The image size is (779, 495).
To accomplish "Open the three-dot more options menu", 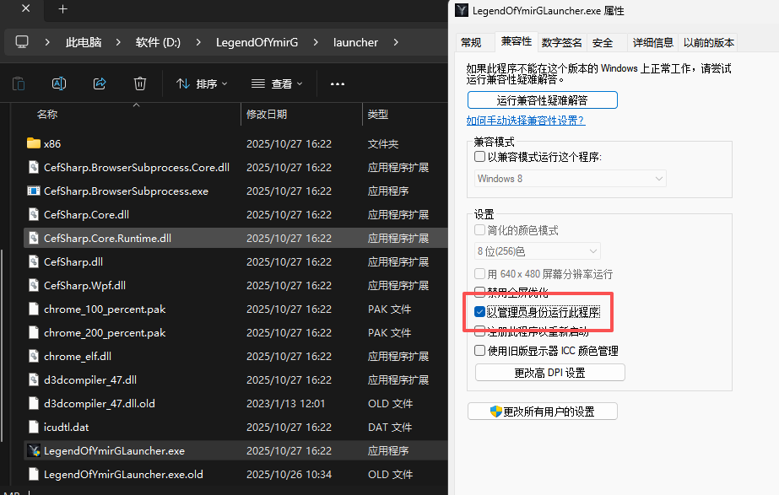I will pos(338,83).
